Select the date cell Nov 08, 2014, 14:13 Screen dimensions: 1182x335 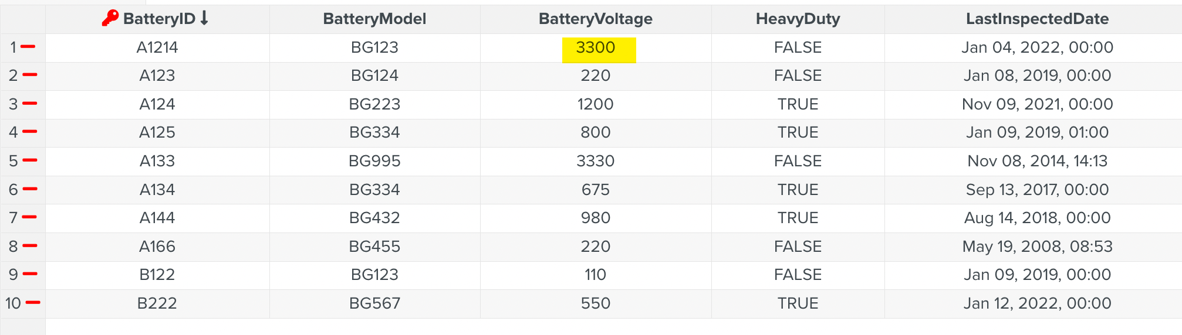tap(1037, 161)
